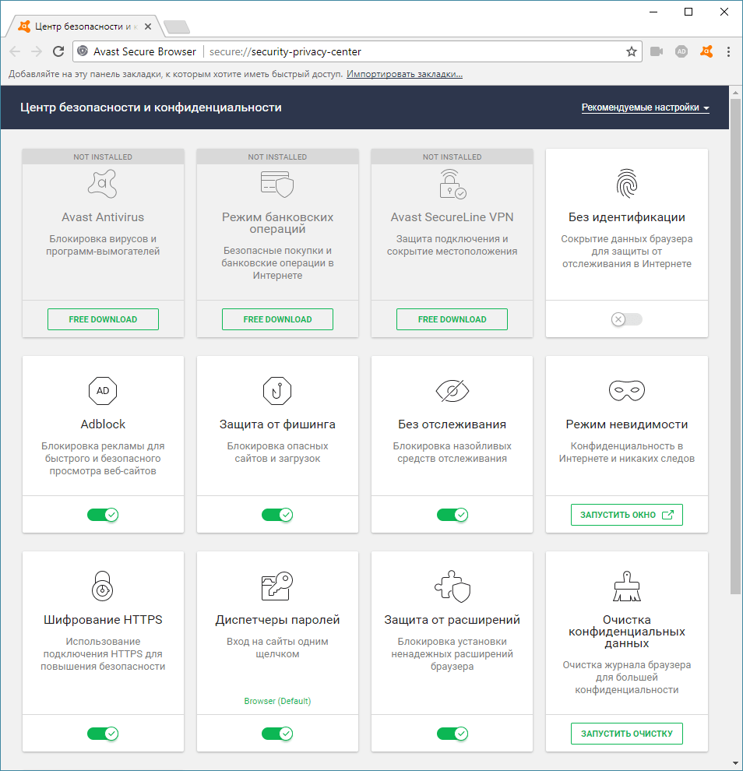Screen dimensions: 743x771
Task: Click NOT INSTALLED label above Avast Antivirus
Action: (103, 157)
